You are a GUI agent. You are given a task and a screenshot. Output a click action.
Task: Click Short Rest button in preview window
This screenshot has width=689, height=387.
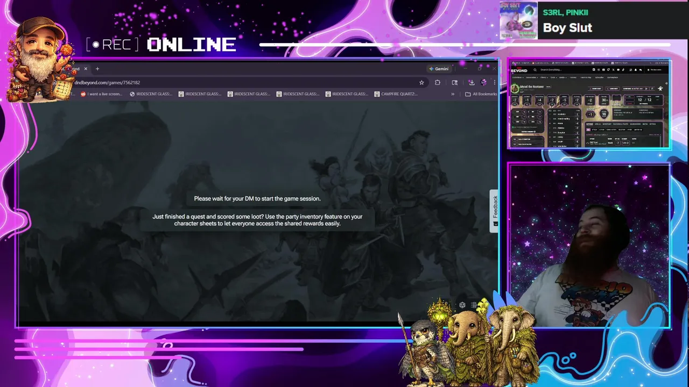(595, 89)
